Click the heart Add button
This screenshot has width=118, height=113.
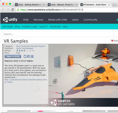pyautogui.click(x=114, y=41)
